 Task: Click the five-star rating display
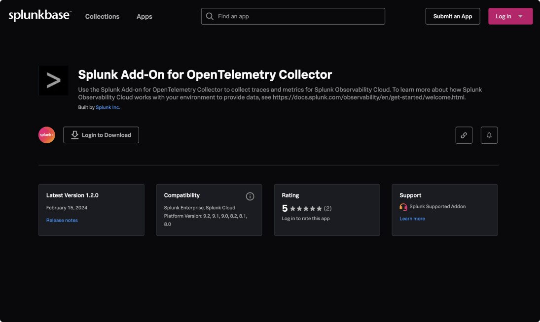[306, 208]
